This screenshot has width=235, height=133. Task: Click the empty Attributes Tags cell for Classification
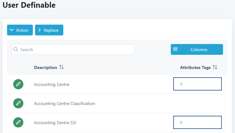[x=197, y=103]
